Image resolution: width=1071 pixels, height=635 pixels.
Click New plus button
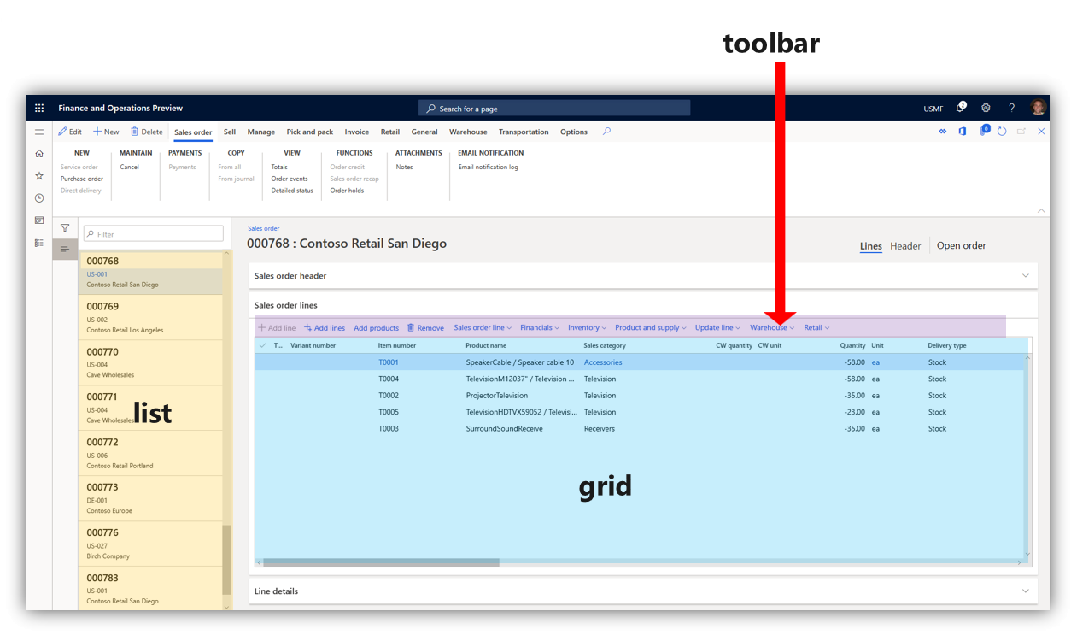click(x=106, y=132)
